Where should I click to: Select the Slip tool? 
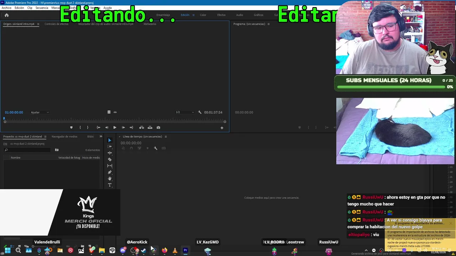[x=110, y=166]
